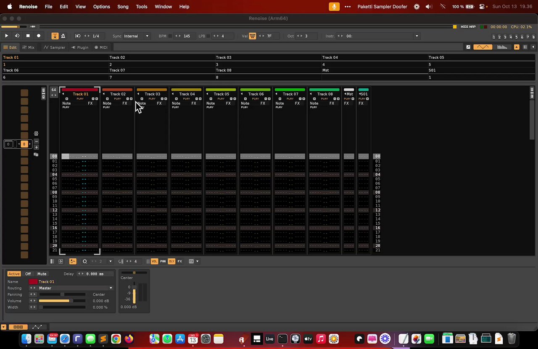The image size is (538, 349).
Task: Click the orange sequence slot showing 0
Action: coord(24,144)
